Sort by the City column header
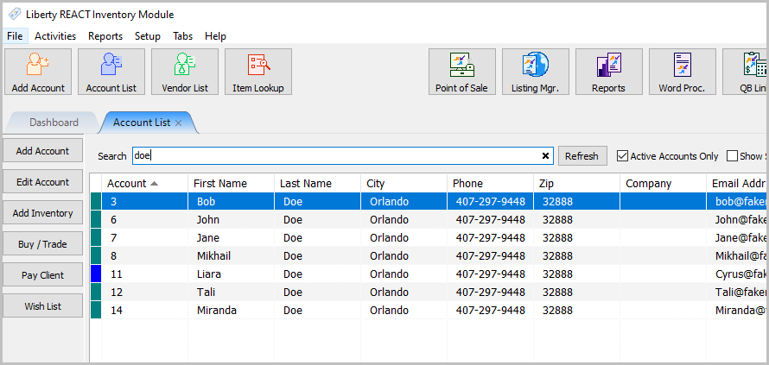Image resolution: width=769 pixels, height=365 pixels. coord(404,184)
